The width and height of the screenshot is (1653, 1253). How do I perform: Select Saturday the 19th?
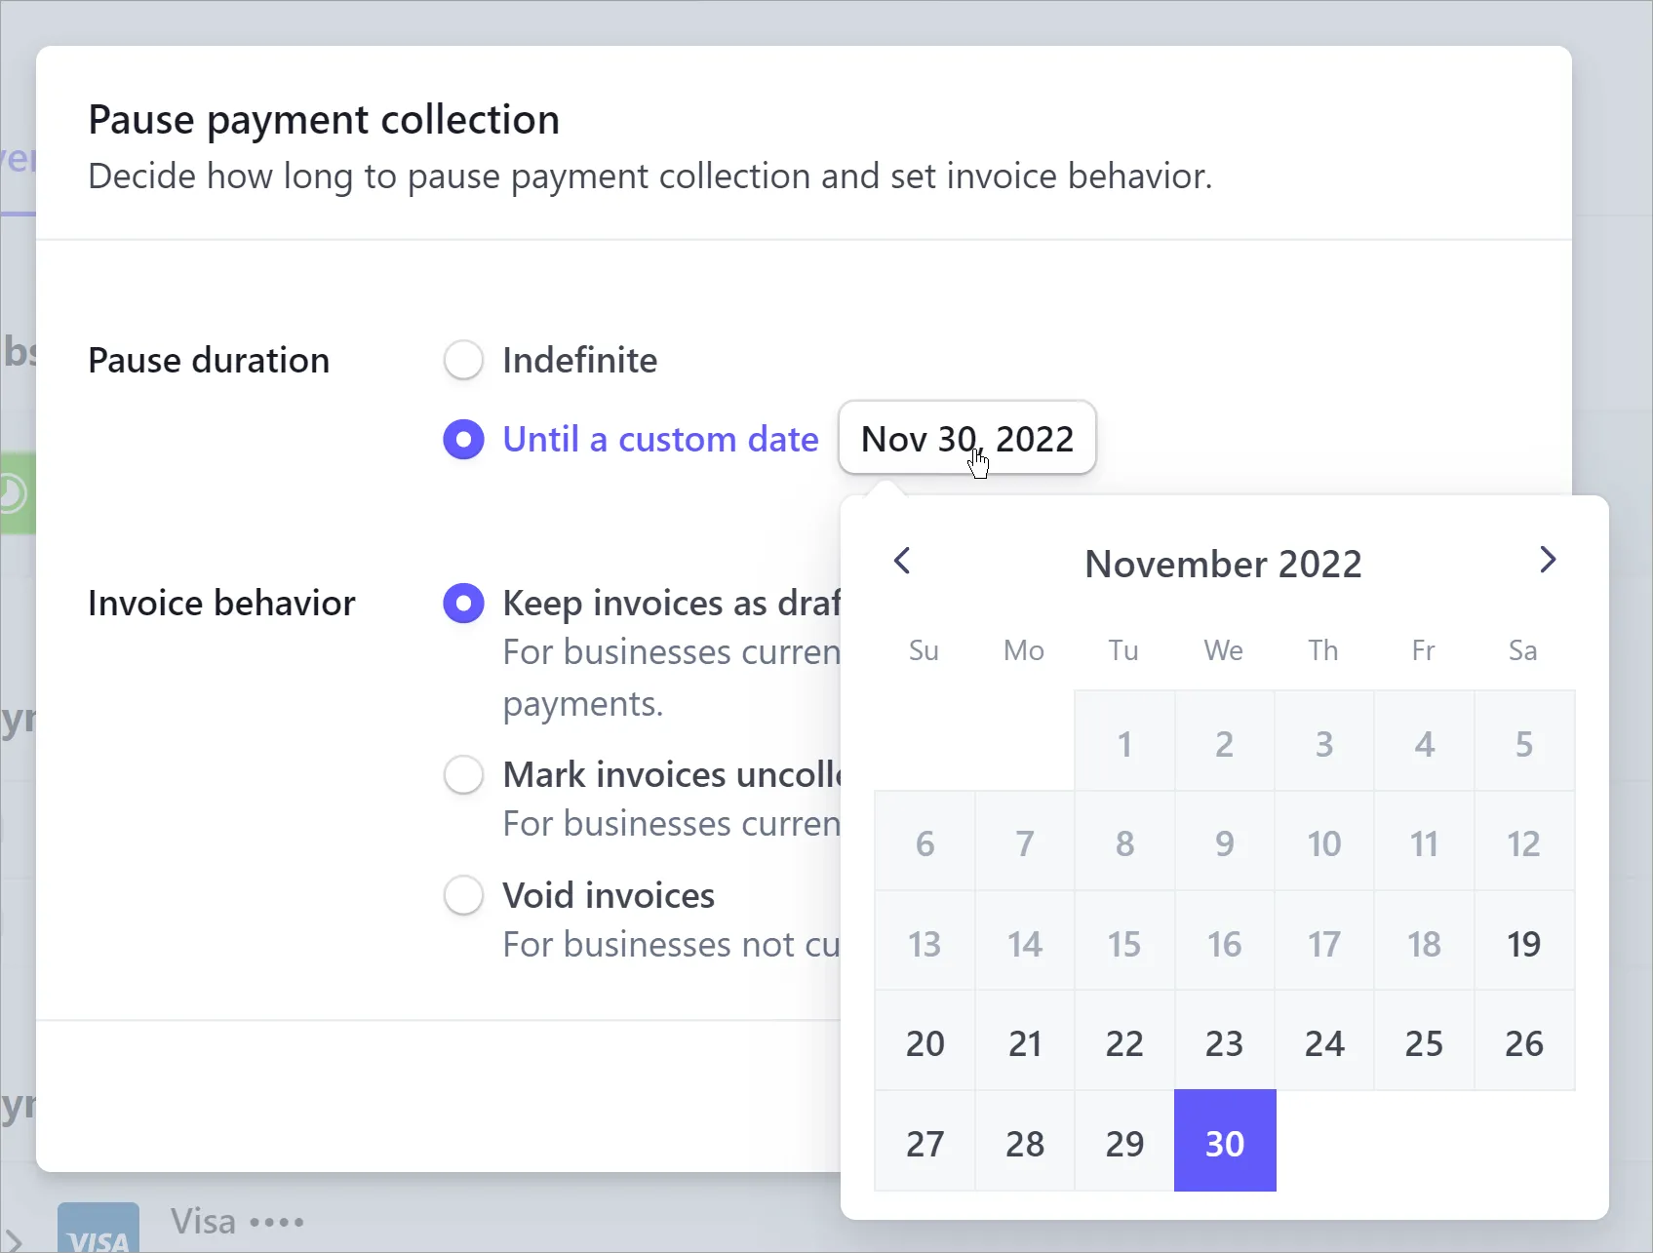(x=1523, y=943)
